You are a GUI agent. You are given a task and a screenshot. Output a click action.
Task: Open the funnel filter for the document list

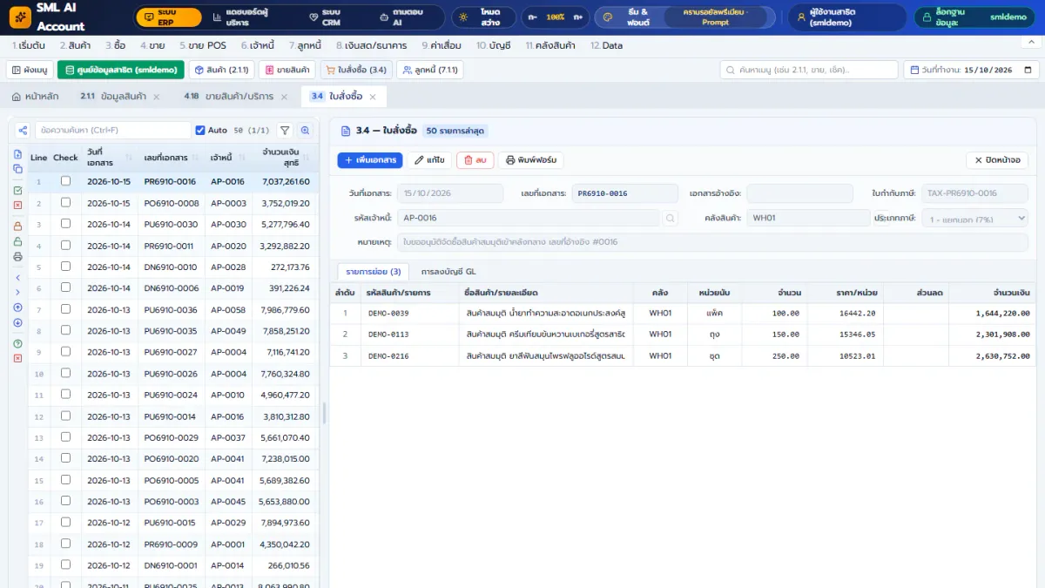[285, 131]
